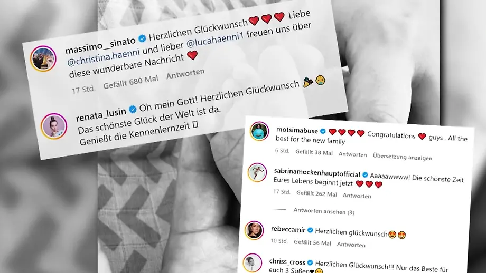
Task: Open rebeccamir's profile avatar
Action: pyautogui.click(x=254, y=230)
